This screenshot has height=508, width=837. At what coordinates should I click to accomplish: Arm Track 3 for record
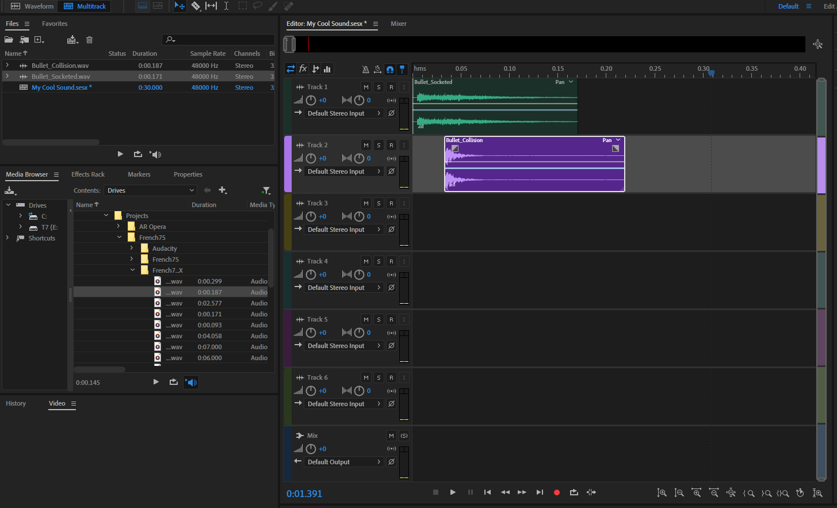(391, 203)
